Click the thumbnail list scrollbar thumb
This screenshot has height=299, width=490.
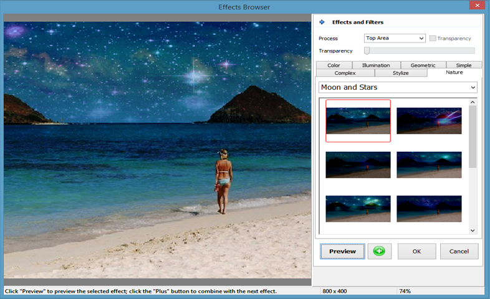[473, 137]
